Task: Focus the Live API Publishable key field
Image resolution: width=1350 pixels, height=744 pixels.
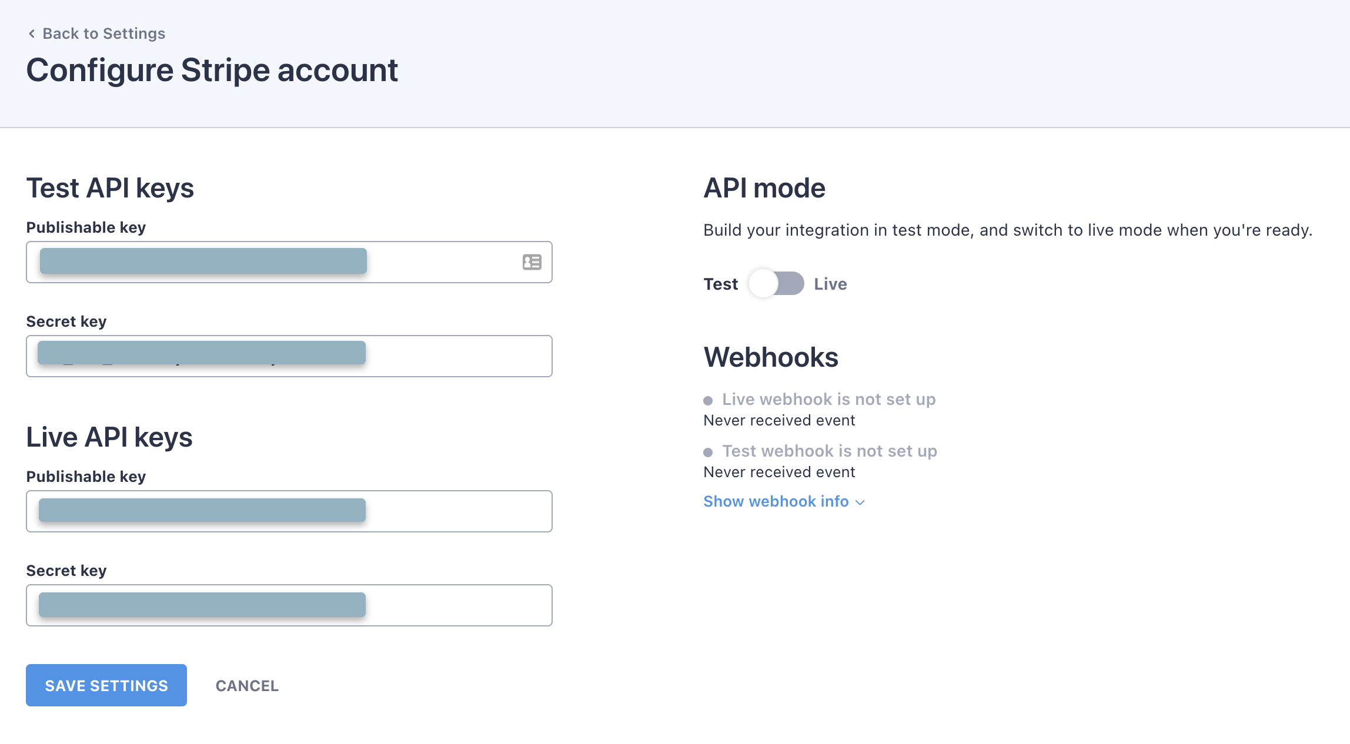Action: [x=289, y=511]
